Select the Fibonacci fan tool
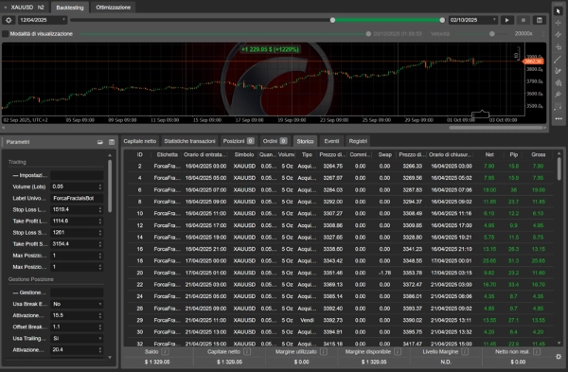This screenshot has width=568, height=372. click(559, 83)
